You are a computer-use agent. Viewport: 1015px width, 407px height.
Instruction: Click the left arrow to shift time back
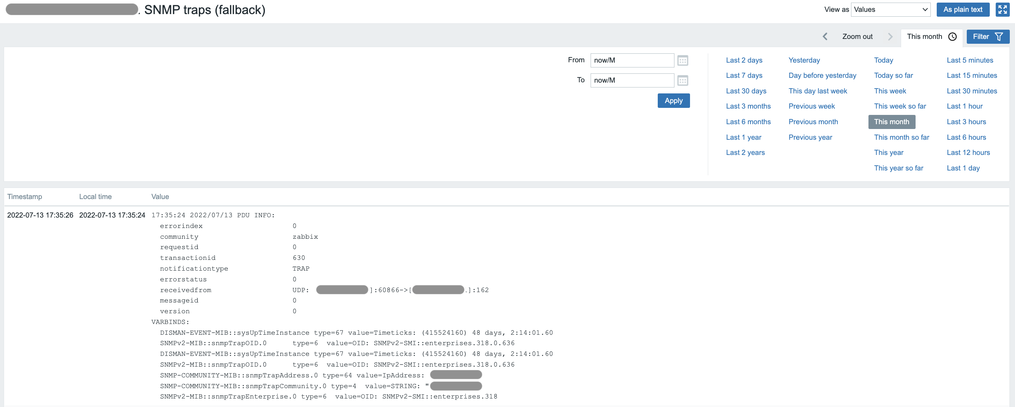(x=825, y=37)
